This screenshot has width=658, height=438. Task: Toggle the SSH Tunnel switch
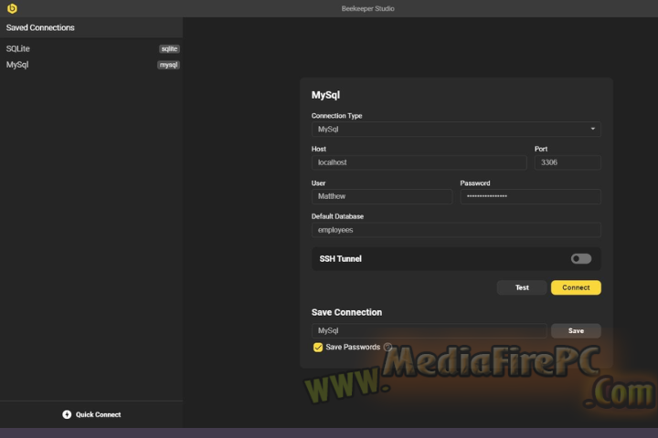tap(581, 258)
